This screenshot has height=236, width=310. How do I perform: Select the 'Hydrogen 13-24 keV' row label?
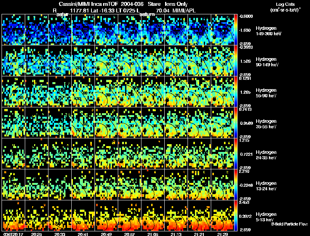click(x=266, y=186)
